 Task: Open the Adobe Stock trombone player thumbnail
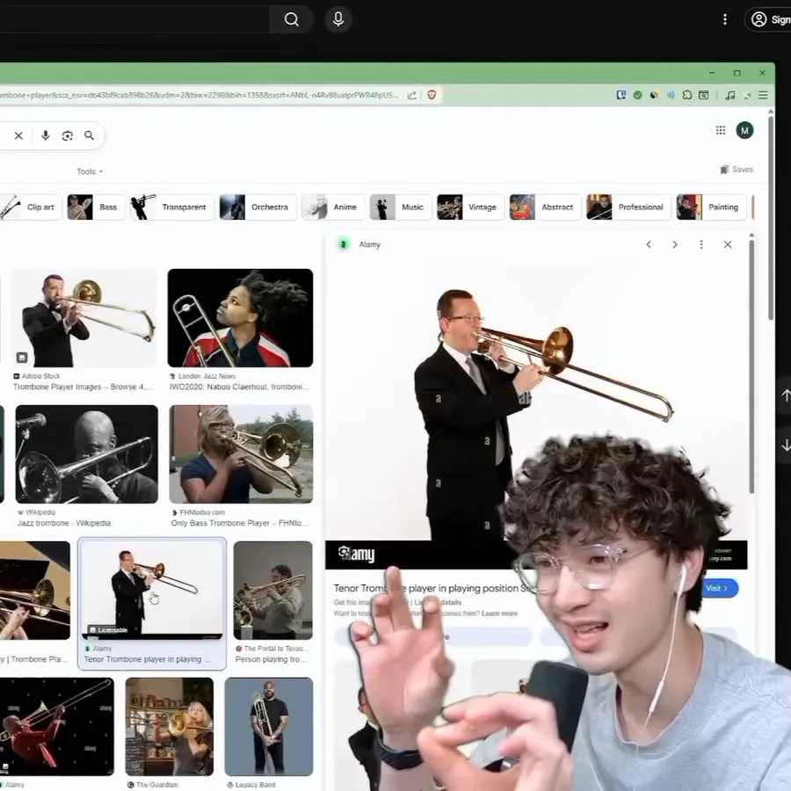coord(83,318)
